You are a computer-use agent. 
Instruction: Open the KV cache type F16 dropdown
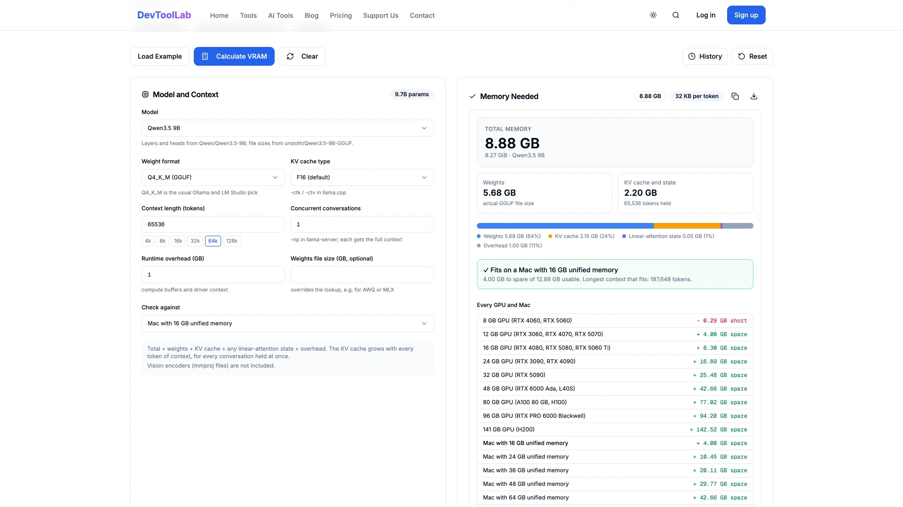pos(362,177)
